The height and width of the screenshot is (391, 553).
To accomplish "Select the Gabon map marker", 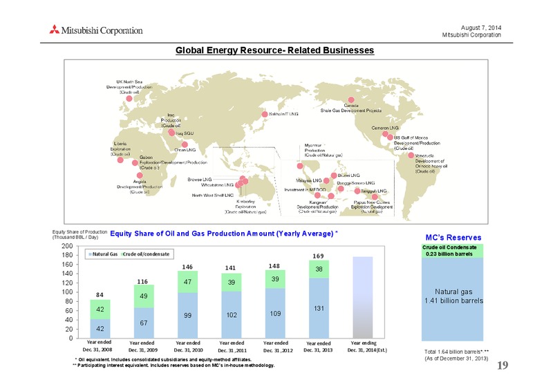I will 135,162.
